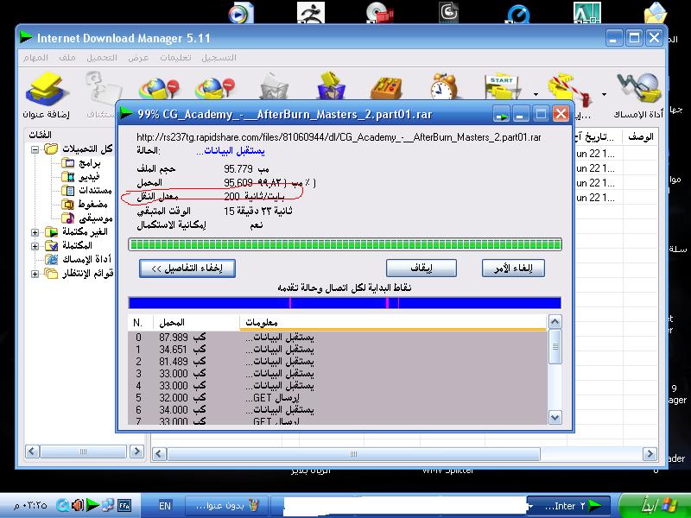Click the status text يستقبل البيانات in blue
Screen dimensions: 691x518
(x=230, y=151)
